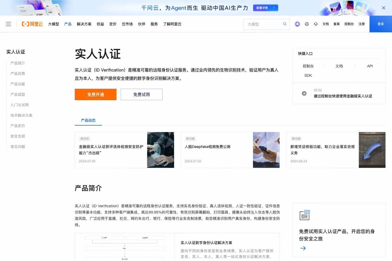This screenshot has height=261, width=392.
Task: Click the globe language icon
Action: pos(307,24)
